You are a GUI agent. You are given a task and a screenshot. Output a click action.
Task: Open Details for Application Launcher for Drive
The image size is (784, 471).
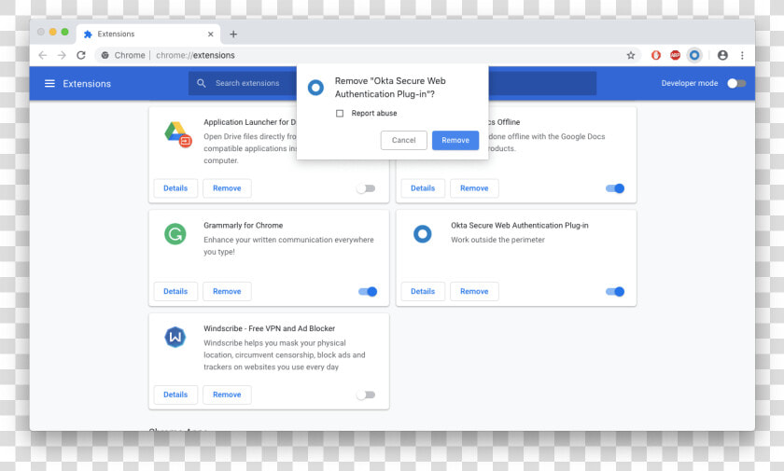(175, 188)
